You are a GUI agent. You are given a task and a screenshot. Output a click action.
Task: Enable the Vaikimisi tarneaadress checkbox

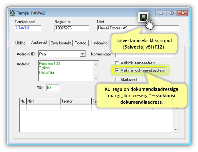117,63
